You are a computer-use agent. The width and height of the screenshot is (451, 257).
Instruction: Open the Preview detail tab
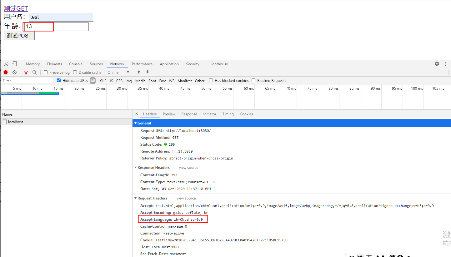coord(169,114)
